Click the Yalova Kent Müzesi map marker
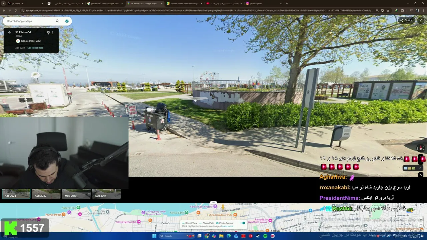This screenshot has width=427, height=240. point(215,207)
